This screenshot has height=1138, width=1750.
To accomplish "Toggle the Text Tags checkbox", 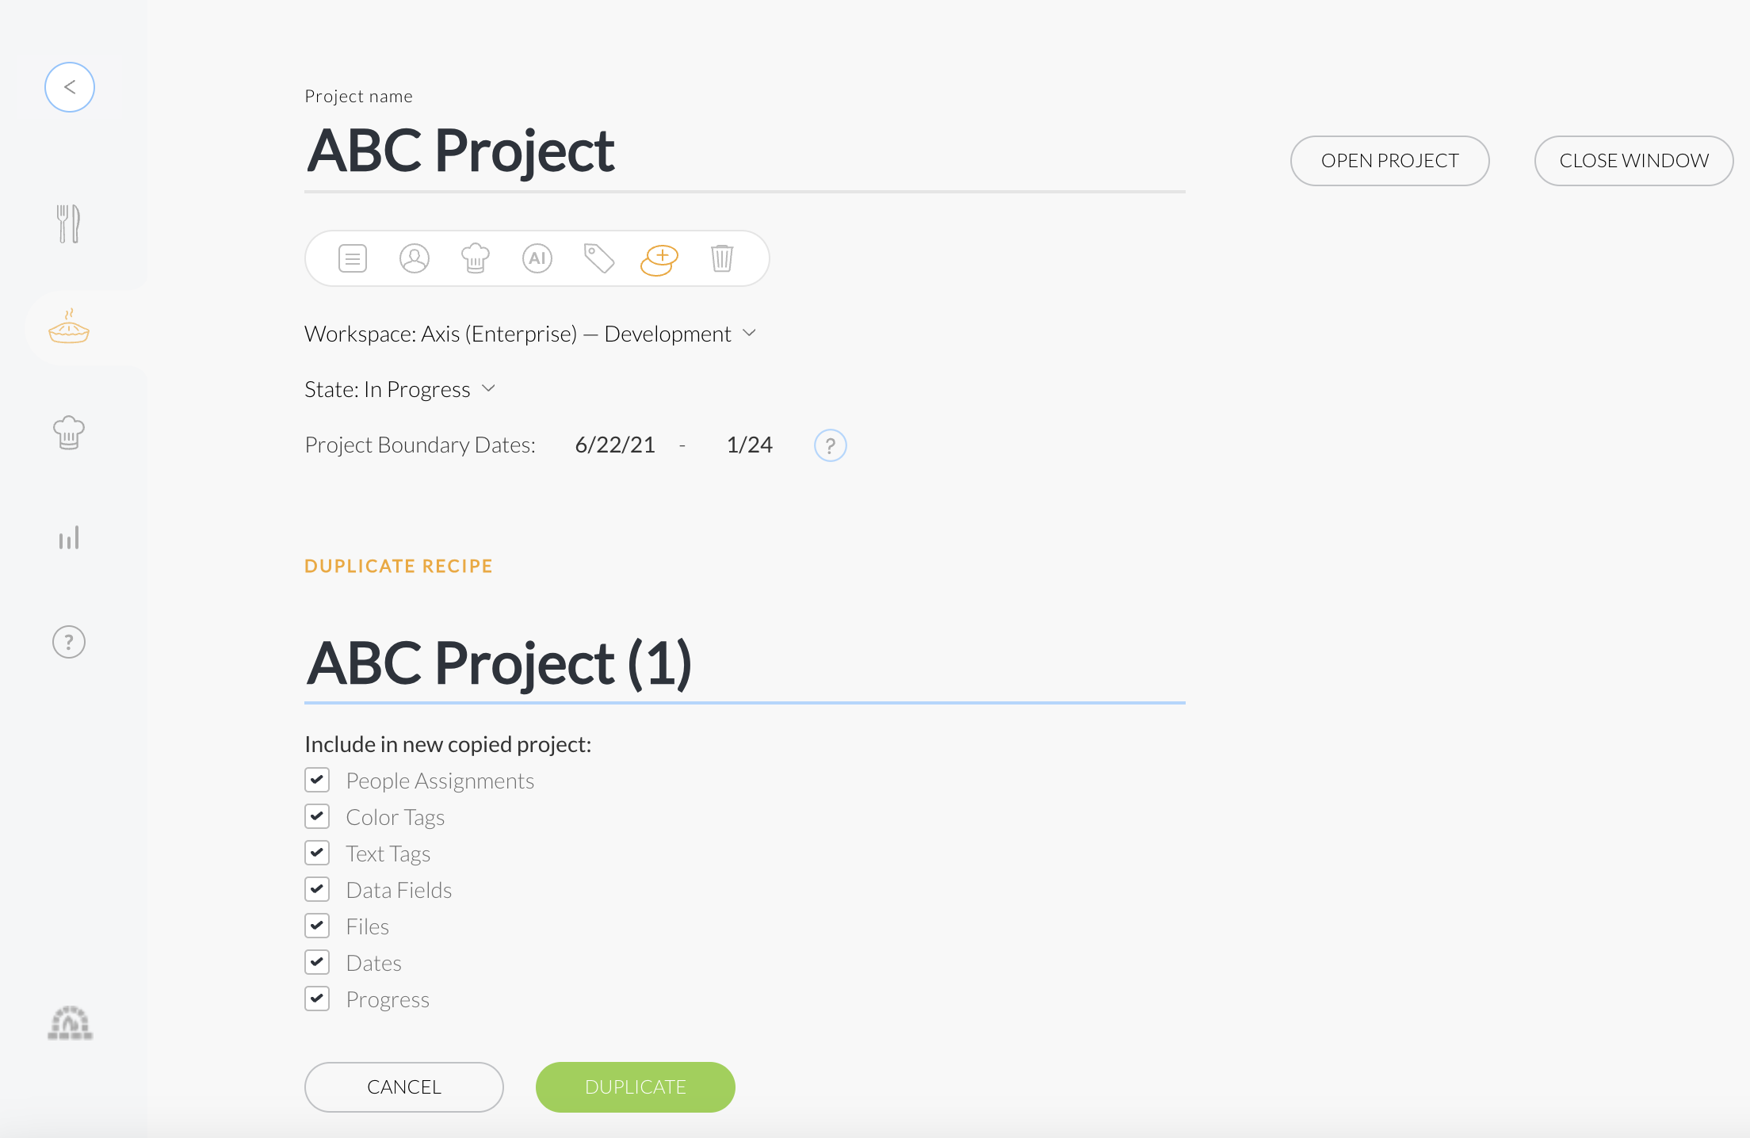I will click(x=317, y=853).
